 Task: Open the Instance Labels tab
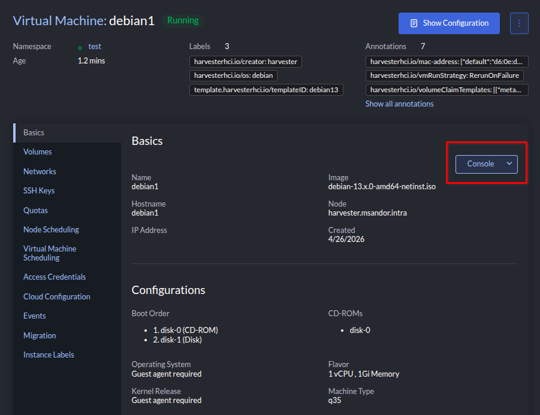[x=49, y=355]
